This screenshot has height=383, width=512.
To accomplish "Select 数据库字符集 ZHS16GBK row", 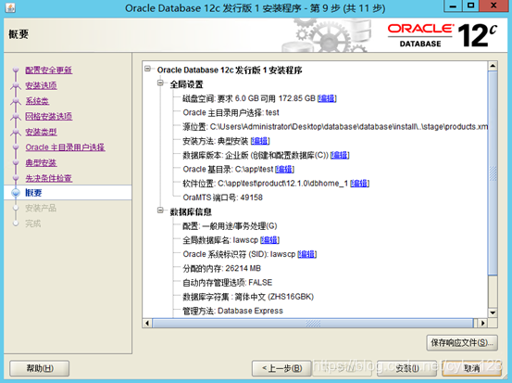I will 248,297.
